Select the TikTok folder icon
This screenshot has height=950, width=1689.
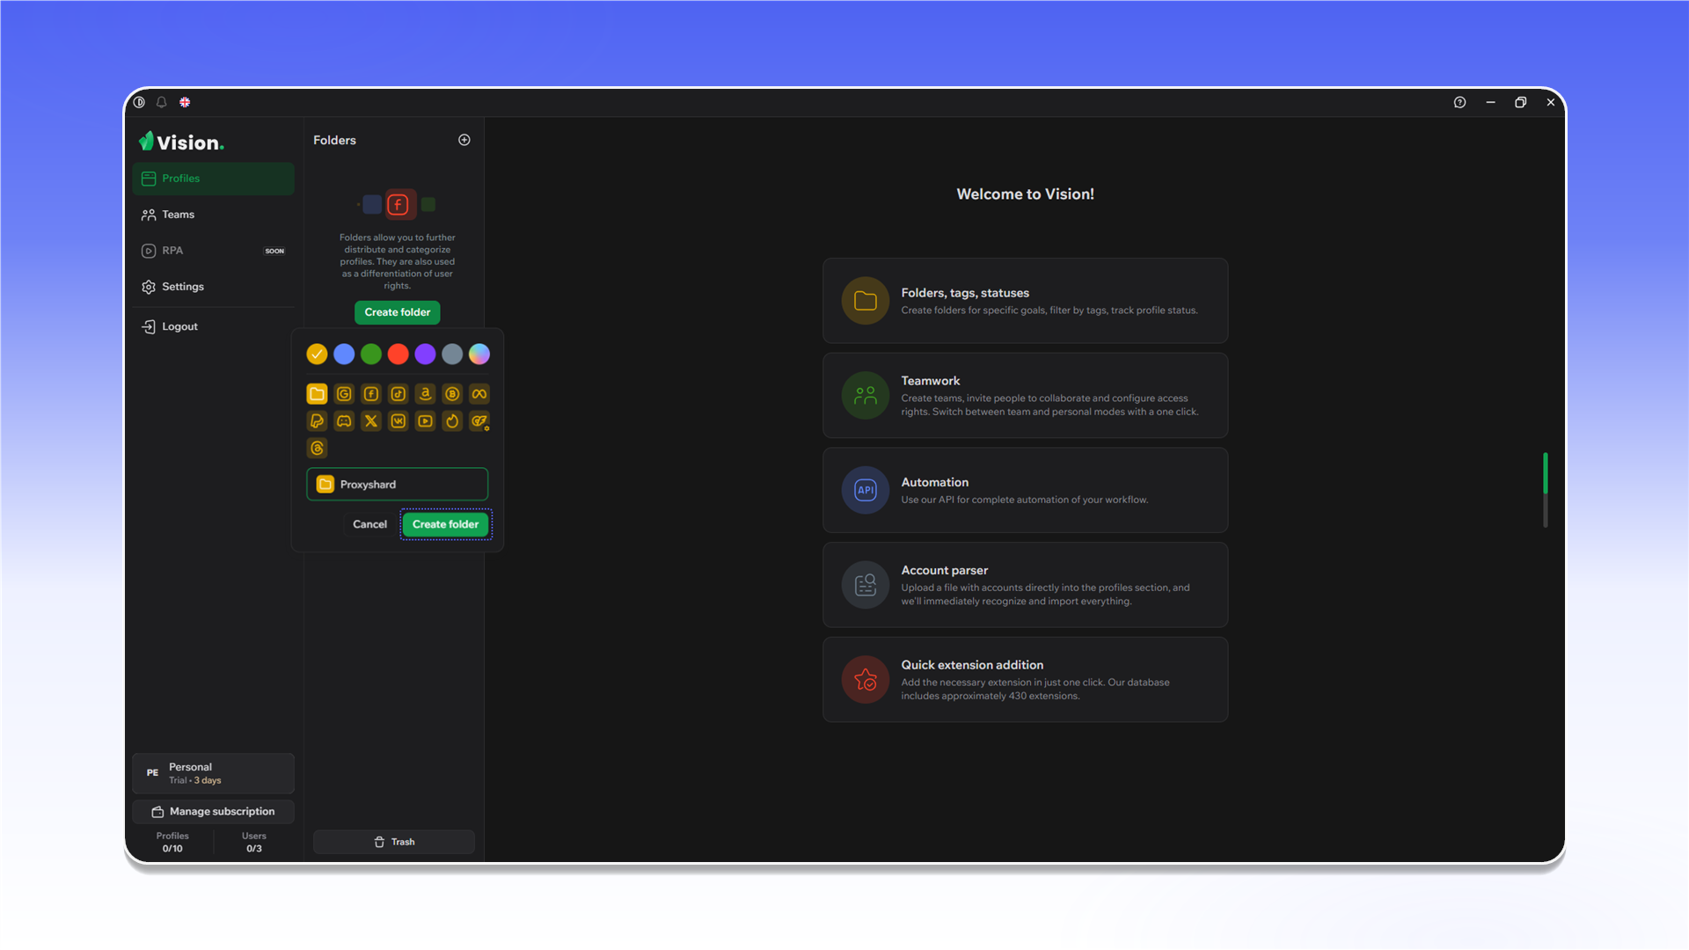point(398,394)
